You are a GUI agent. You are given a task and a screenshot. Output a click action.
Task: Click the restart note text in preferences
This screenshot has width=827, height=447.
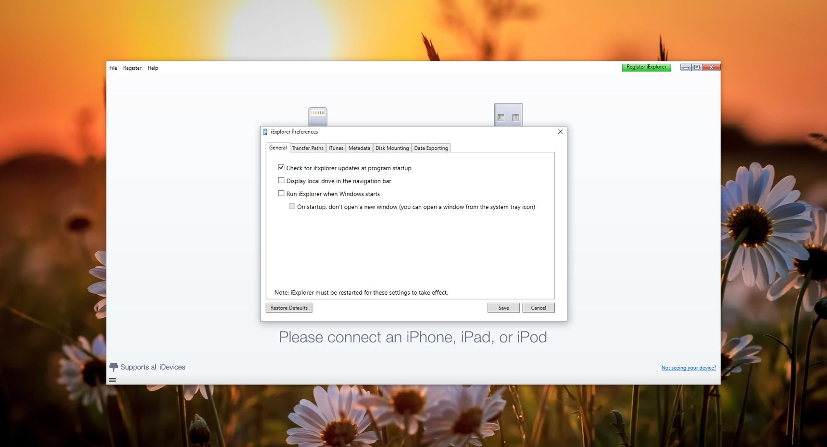pyautogui.click(x=361, y=292)
